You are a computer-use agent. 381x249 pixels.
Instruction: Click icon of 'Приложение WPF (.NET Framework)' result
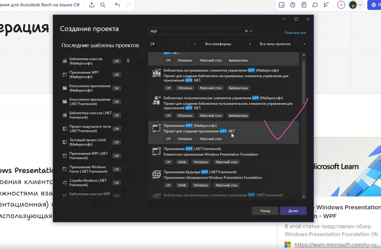[x=156, y=151]
